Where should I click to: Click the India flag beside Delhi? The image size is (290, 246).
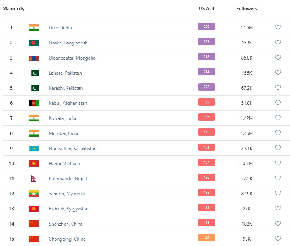pyautogui.click(x=34, y=27)
